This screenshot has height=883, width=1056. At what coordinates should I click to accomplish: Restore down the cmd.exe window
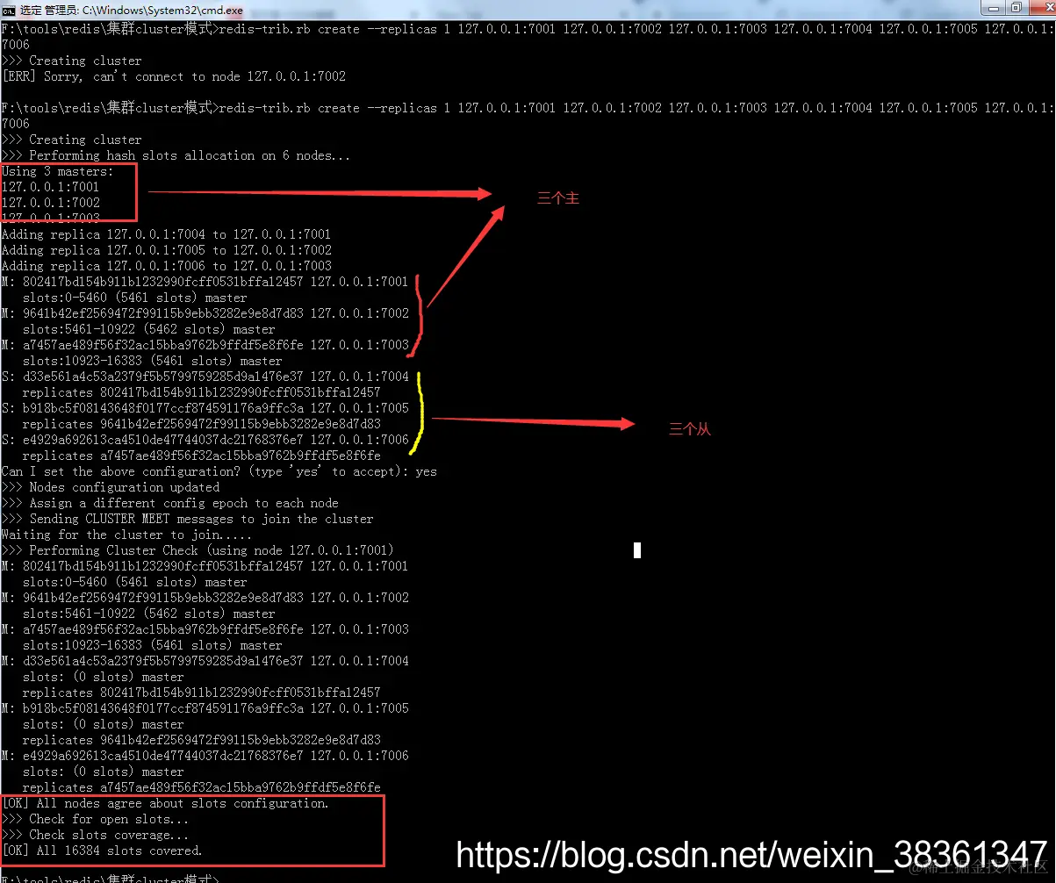1016,8
